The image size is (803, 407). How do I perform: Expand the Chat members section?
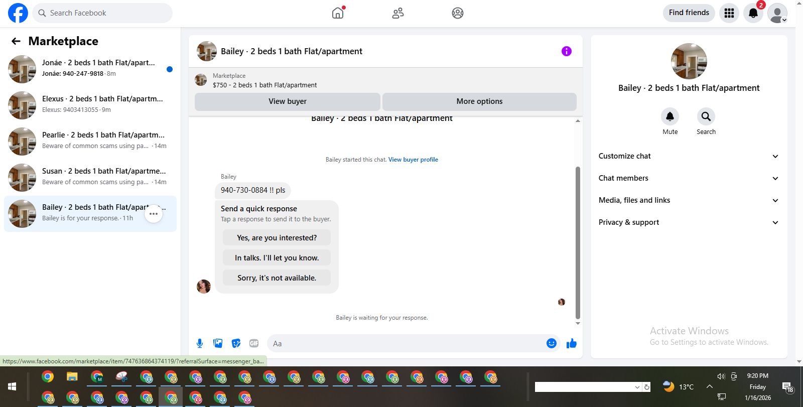click(689, 178)
